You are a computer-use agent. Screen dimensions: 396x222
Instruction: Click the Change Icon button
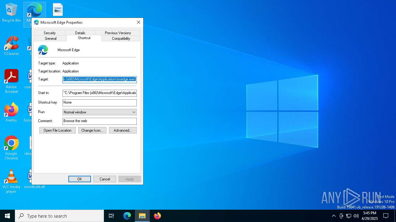point(92,130)
